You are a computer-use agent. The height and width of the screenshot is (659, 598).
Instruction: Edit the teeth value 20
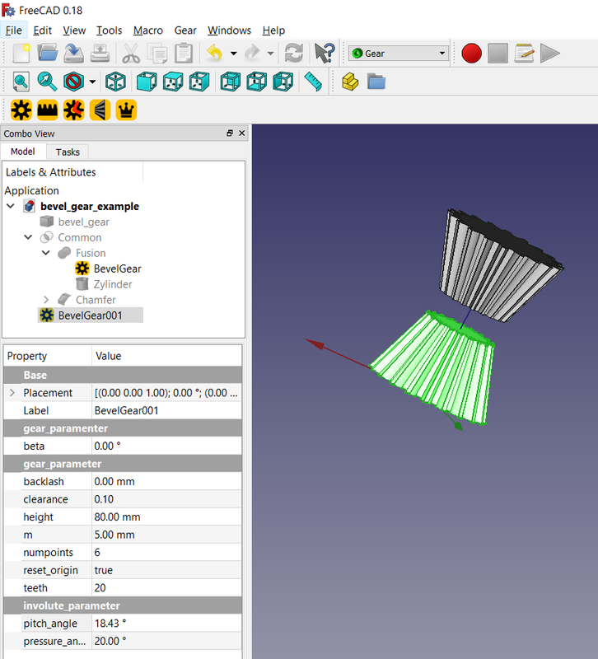tap(166, 587)
